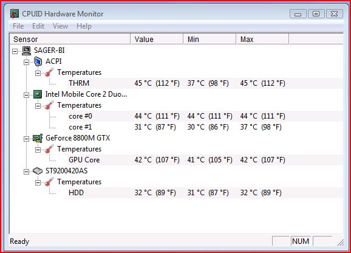Screen dimensions: 351x253
Task: Collapse the Intel Mobile Core 2 Duo node
Action: (26, 95)
